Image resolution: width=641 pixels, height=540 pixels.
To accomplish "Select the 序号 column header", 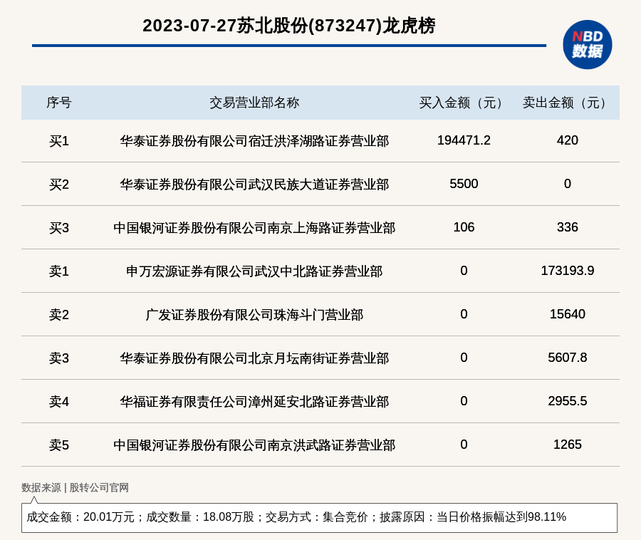I will click(59, 103).
